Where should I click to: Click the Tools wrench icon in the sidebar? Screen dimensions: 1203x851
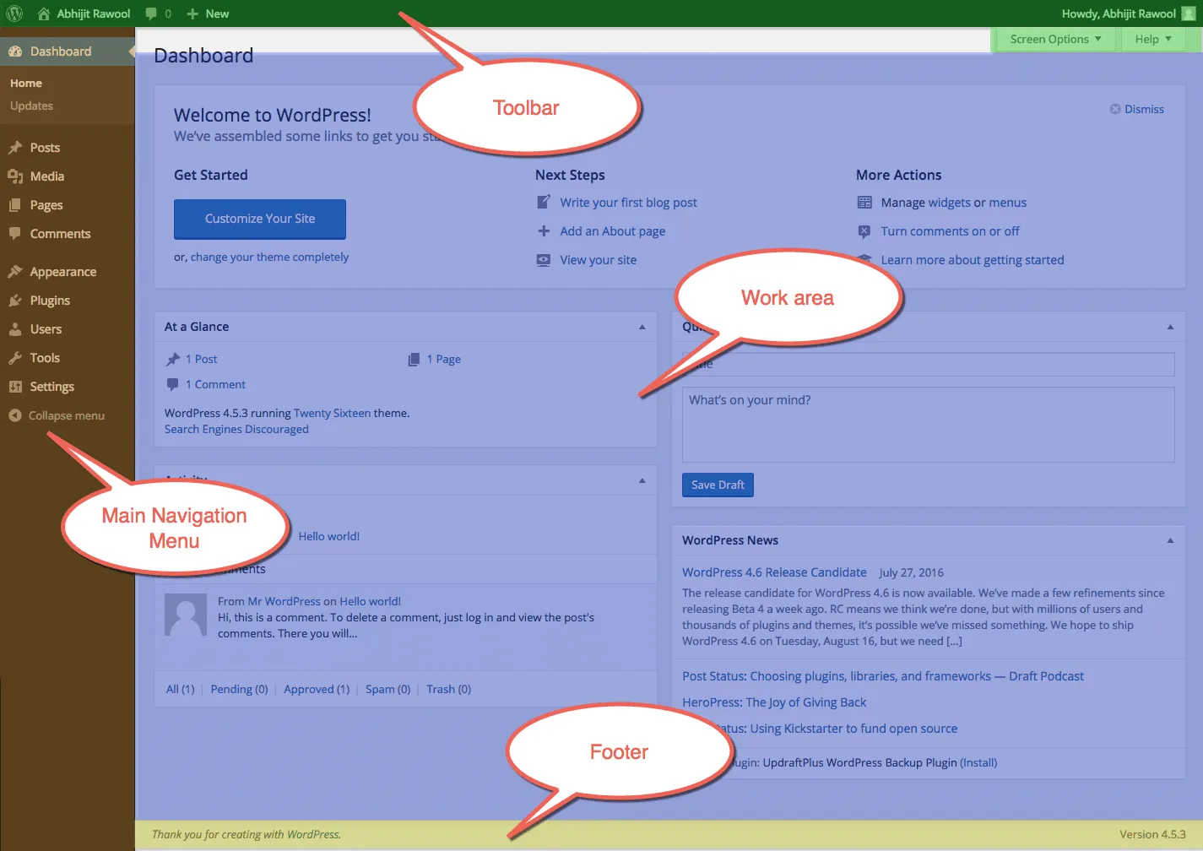coord(15,358)
